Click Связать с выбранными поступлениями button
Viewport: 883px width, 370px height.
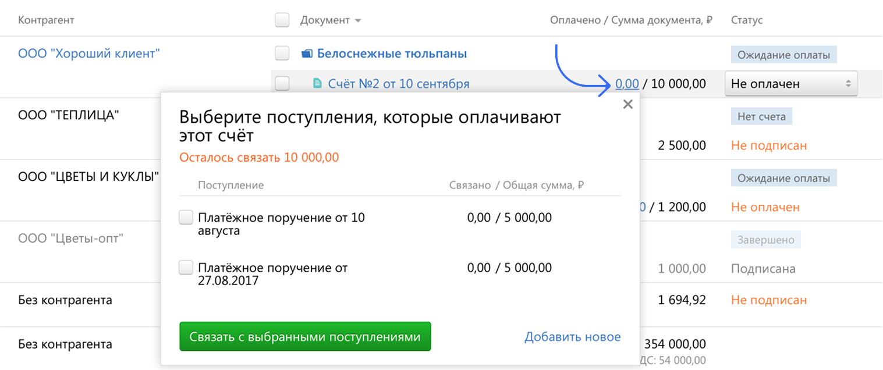305,337
